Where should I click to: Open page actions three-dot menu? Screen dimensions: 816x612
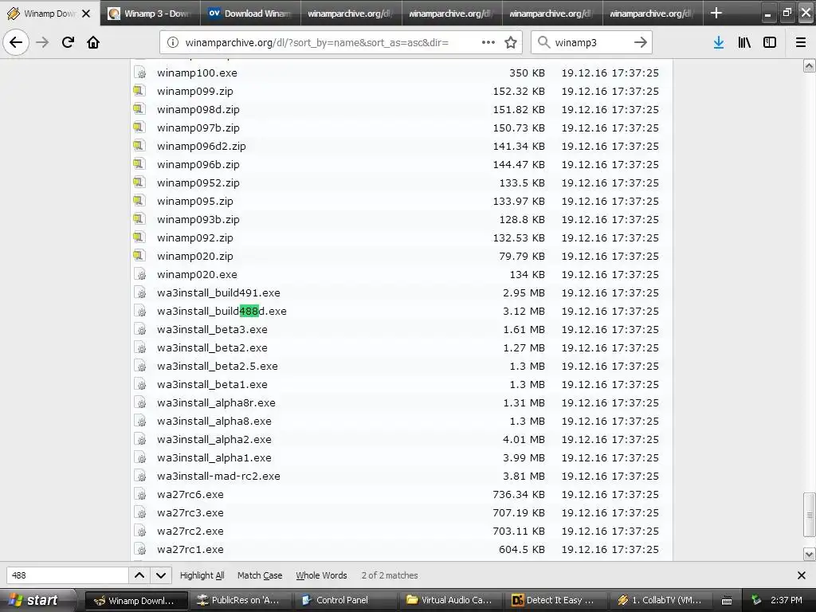(x=488, y=42)
